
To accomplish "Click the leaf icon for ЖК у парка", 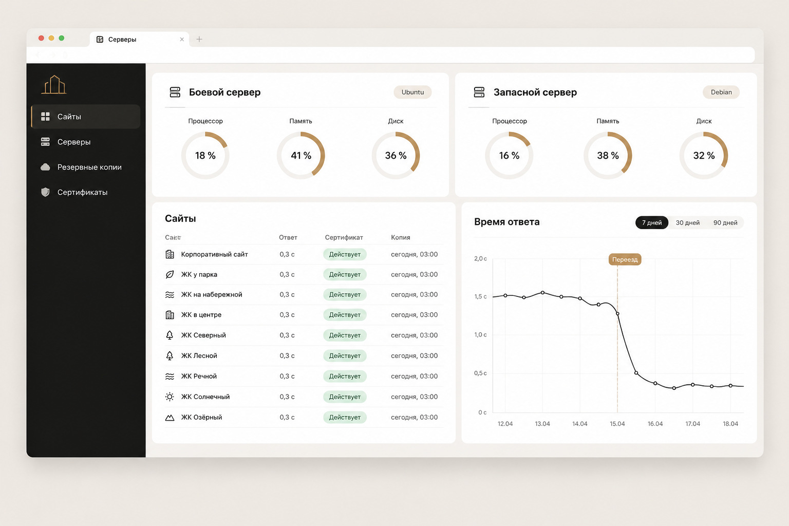I will pyautogui.click(x=170, y=274).
